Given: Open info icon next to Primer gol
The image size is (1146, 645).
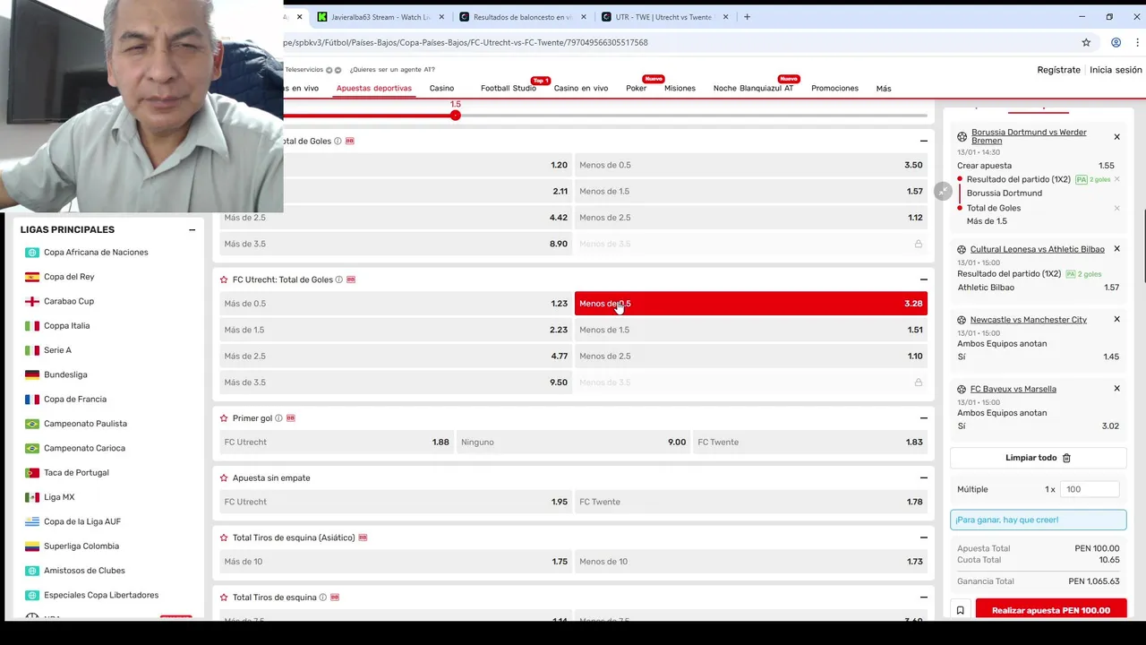Looking at the screenshot, I should pos(279,418).
